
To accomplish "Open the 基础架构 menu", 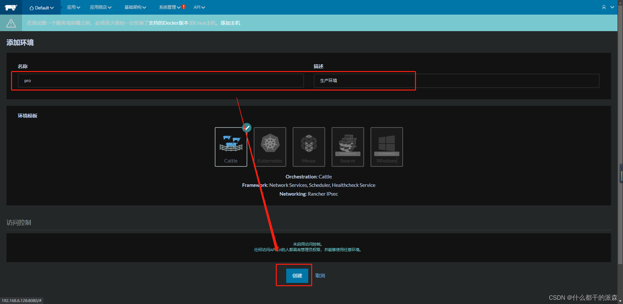I will [135, 7].
